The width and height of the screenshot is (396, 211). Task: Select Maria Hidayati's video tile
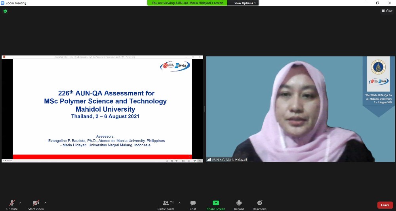[300, 108]
